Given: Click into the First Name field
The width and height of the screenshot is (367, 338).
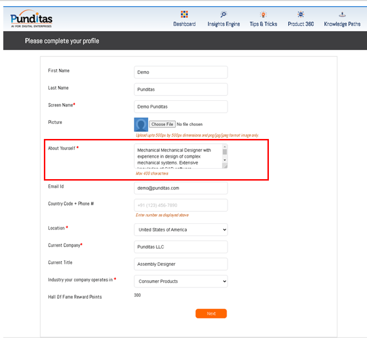Looking at the screenshot, I should pos(181,72).
